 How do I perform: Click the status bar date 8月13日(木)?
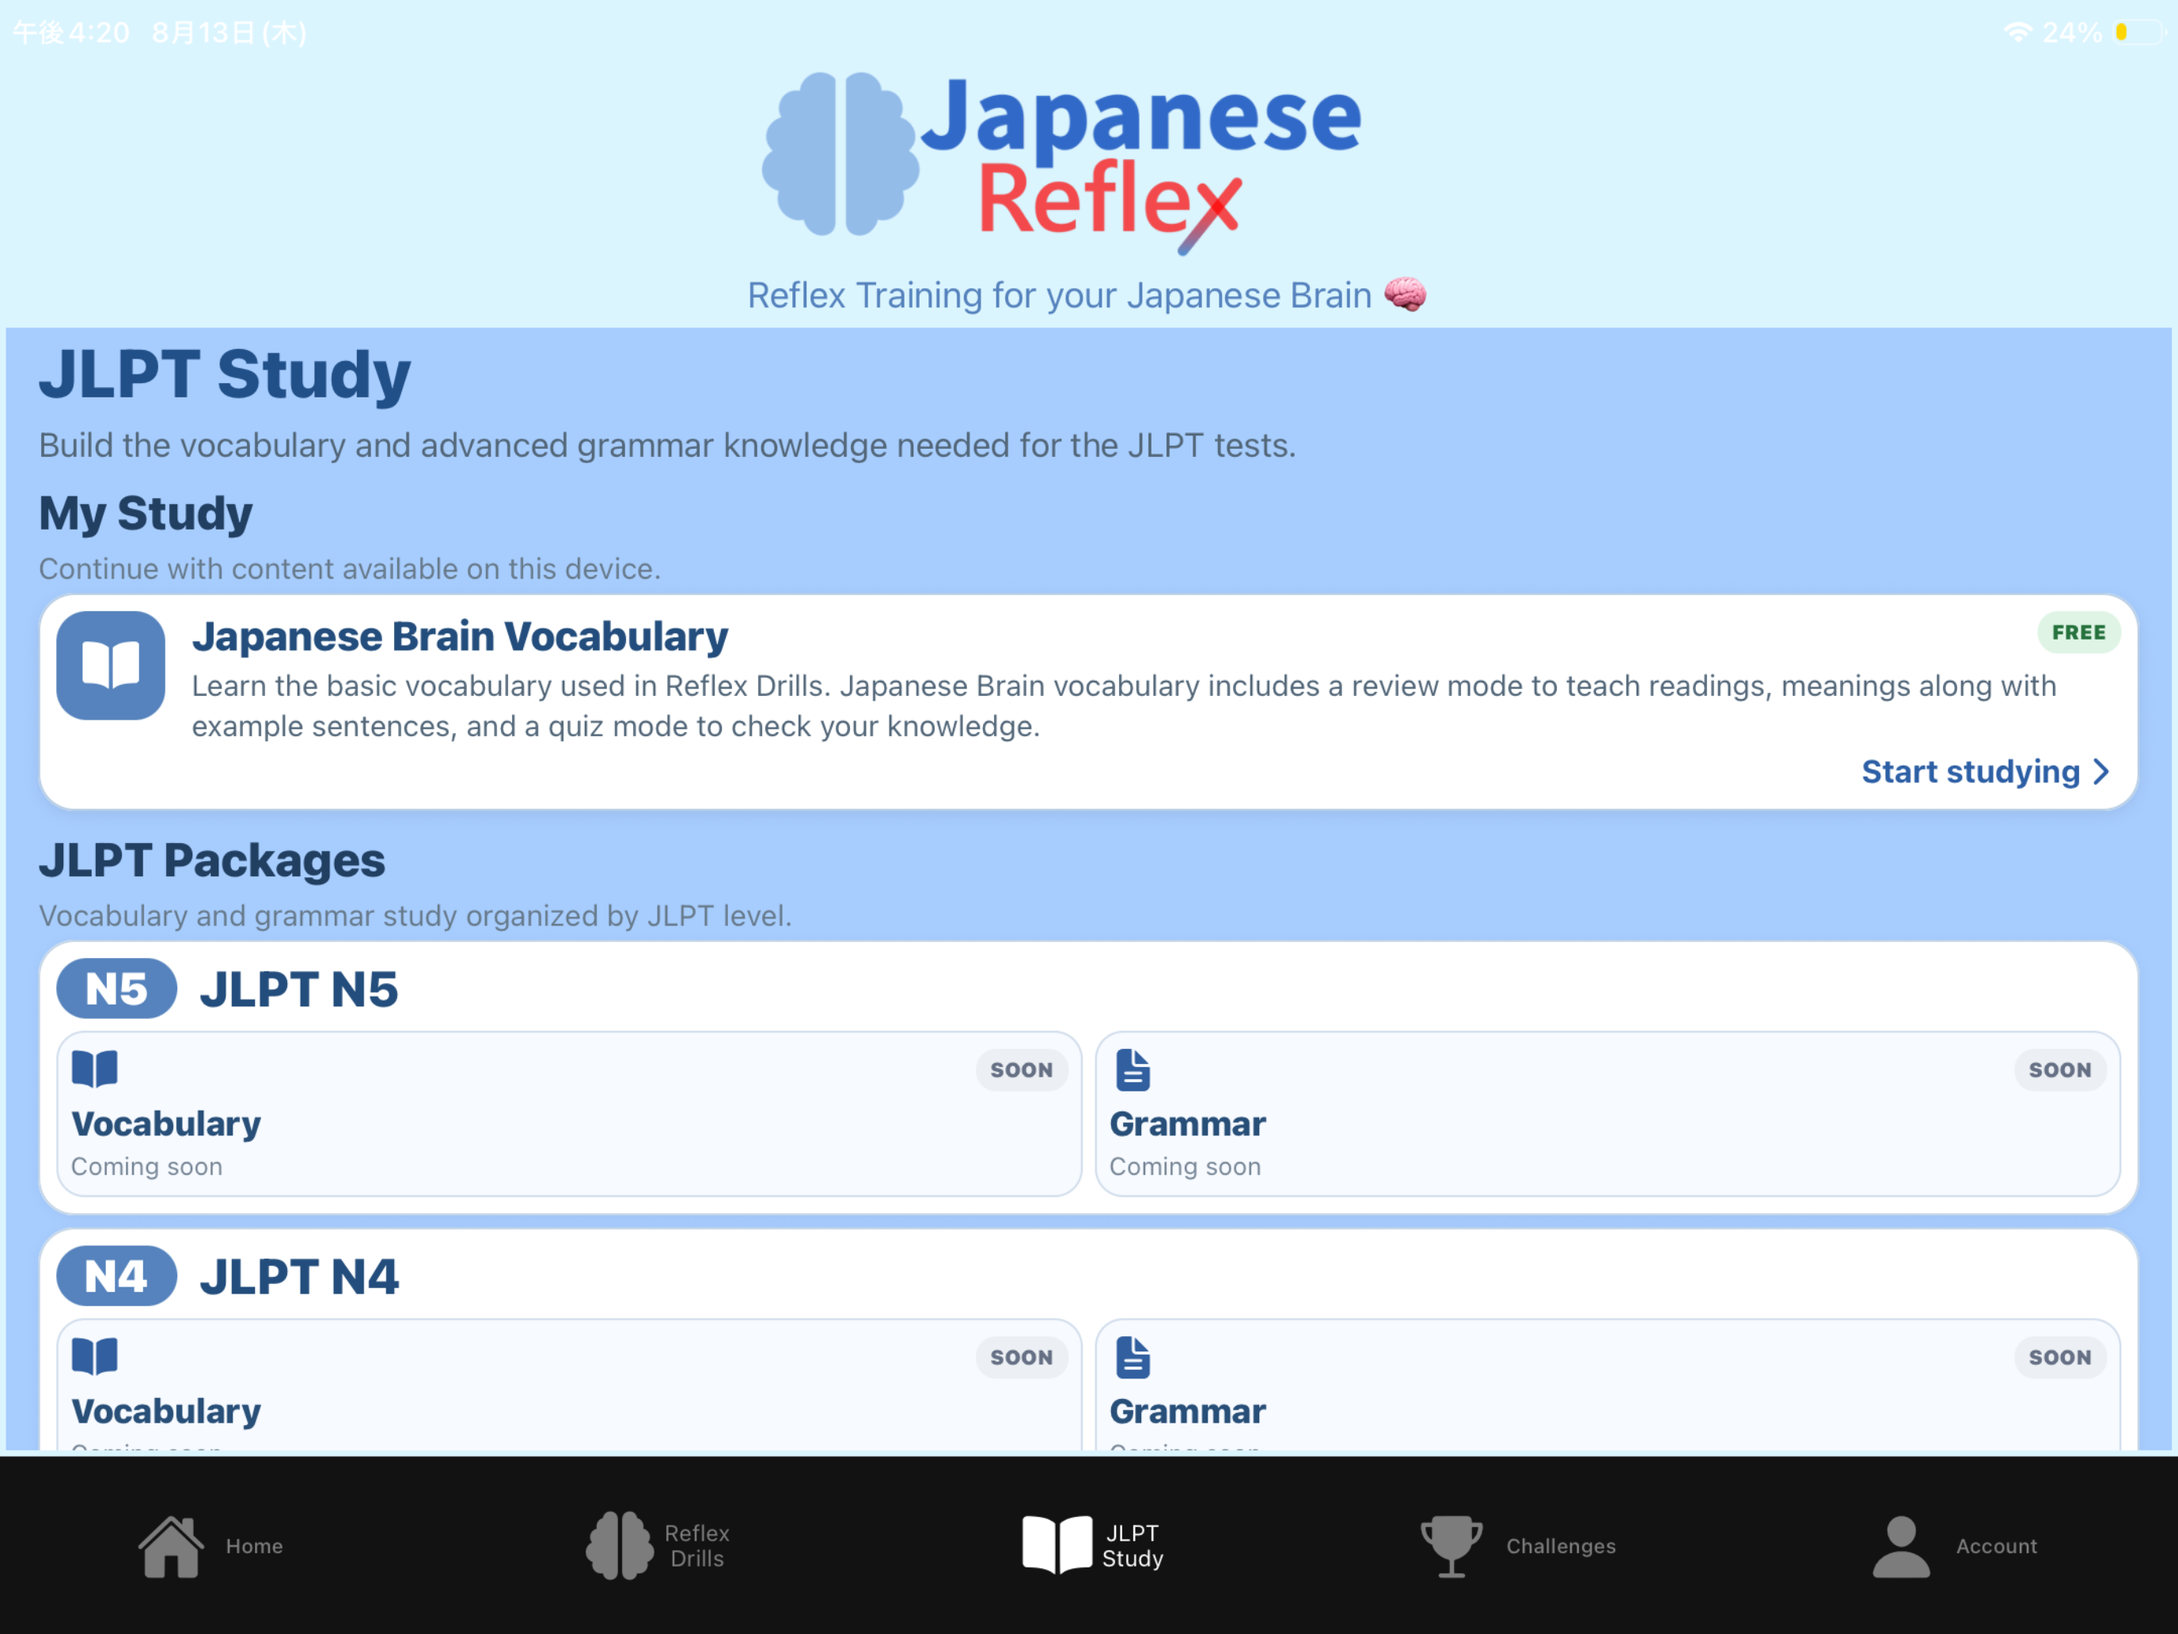coord(230,32)
